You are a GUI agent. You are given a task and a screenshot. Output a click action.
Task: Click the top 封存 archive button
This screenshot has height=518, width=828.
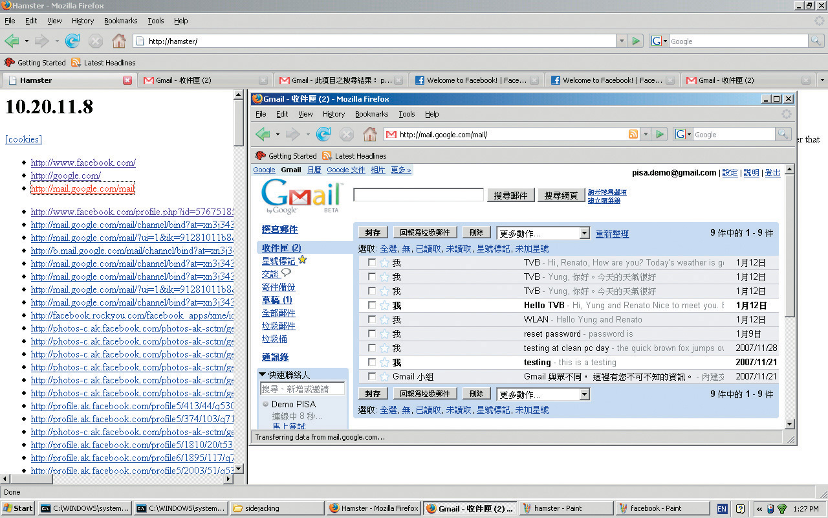pos(373,232)
